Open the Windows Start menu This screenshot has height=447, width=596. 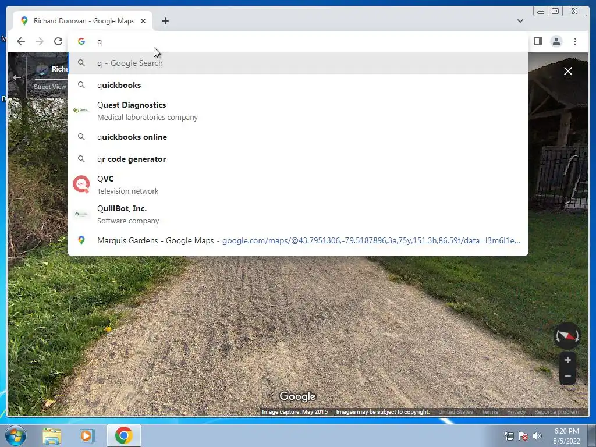coord(16,435)
